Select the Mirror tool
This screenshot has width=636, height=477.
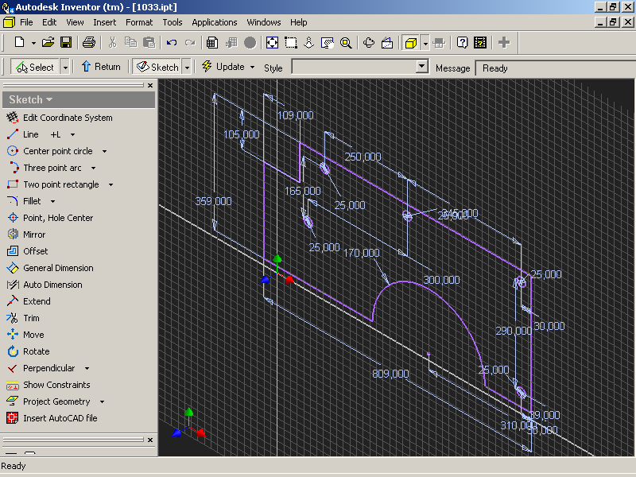26,235
